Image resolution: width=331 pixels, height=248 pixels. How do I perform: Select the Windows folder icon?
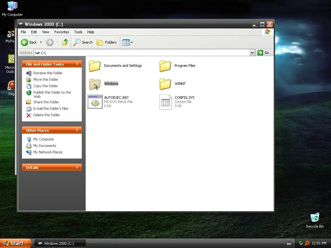pyautogui.click(x=95, y=84)
